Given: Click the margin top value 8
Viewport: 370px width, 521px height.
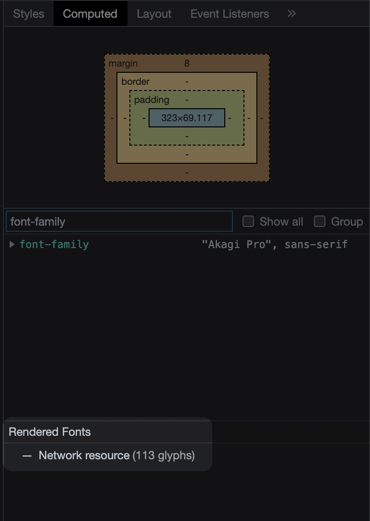Looking at the screenshot, I should point(187,64).
